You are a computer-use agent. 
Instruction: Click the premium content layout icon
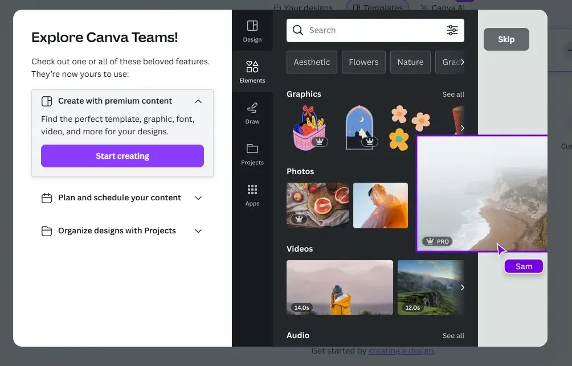[x=47, y=101]
